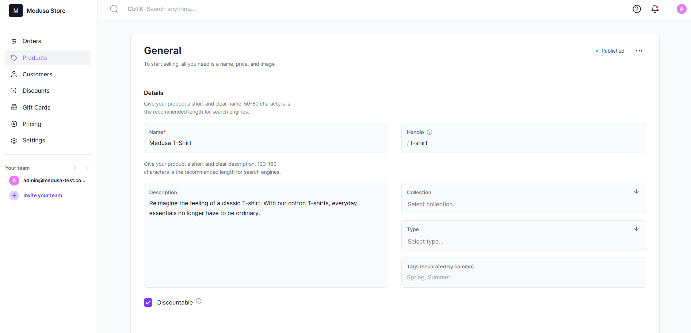
Task: Uncheck the Discountable checkbox
Action: [148, 302]
